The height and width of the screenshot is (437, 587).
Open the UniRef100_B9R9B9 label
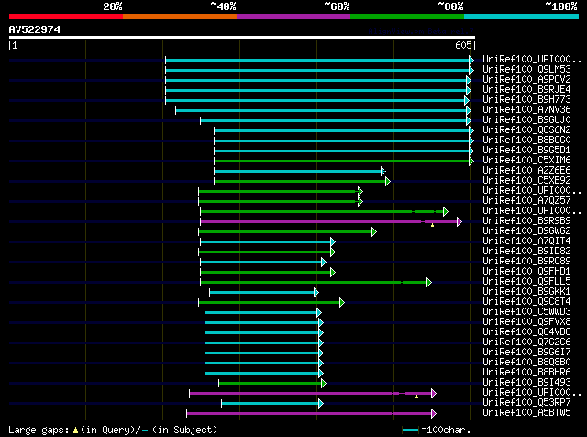tap(526, 221)
